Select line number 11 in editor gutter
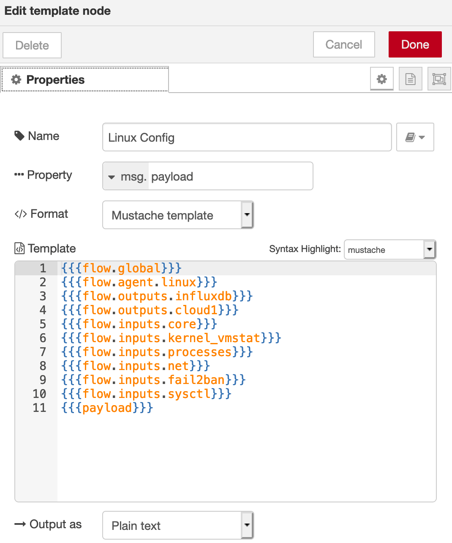452x543 pixels. [39, 408]
